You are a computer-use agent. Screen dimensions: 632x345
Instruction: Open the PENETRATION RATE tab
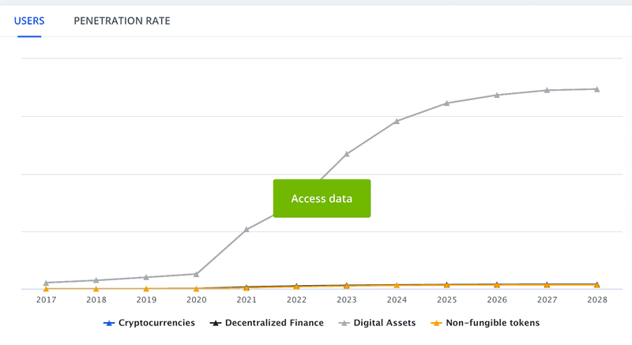[122, 21]
